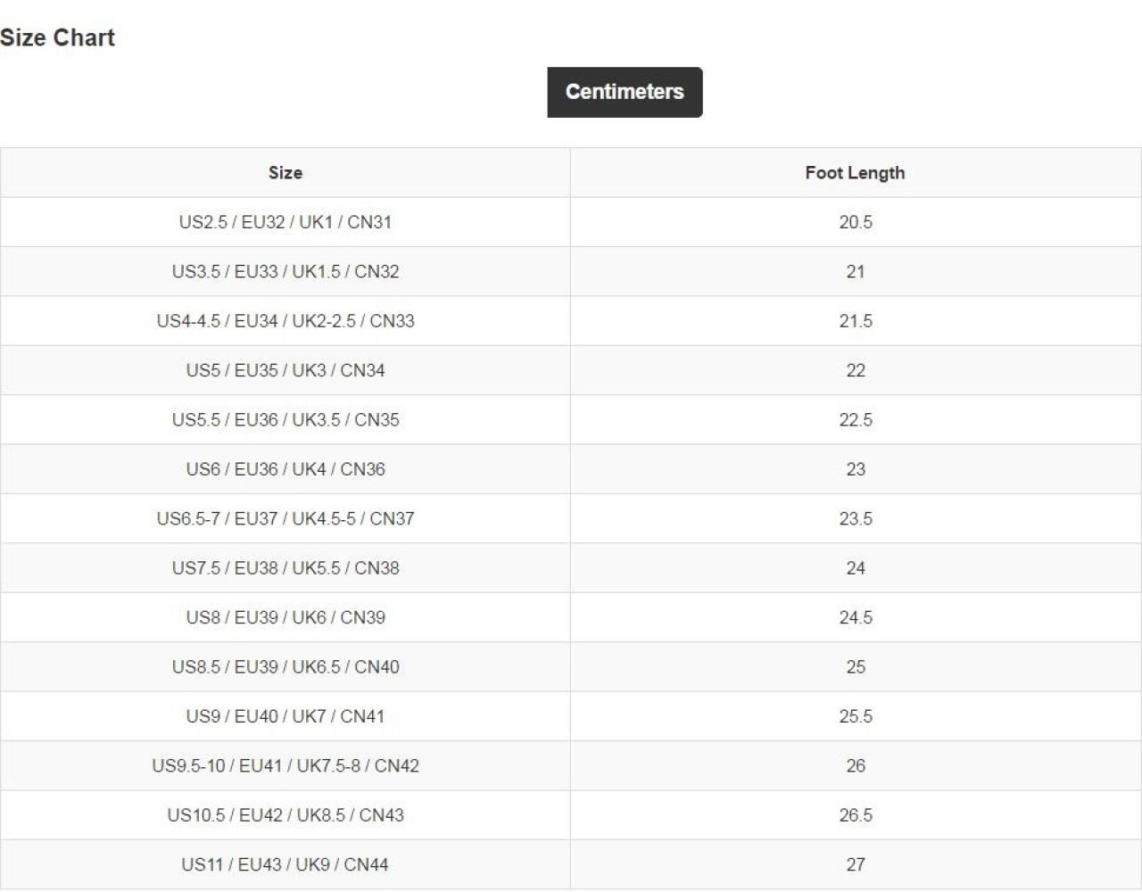Viewport: 1142px width, 892px height.
Task: Click the Centimeters unit button
Action: click(x=625, y=92)
